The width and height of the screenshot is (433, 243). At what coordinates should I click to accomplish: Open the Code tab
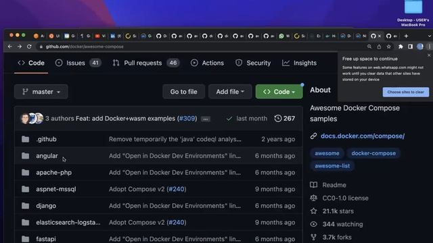pyautogui.click(x=31, y=63)
